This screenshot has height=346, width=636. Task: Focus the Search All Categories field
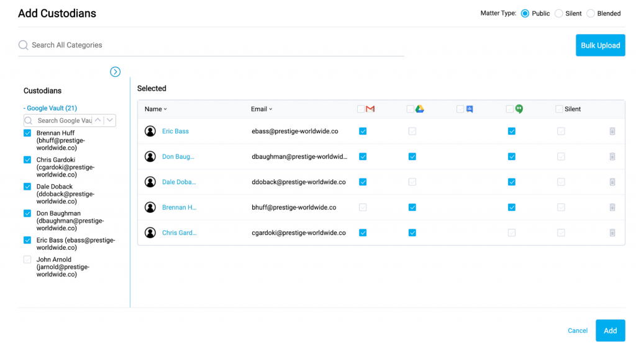coord(211,45)
